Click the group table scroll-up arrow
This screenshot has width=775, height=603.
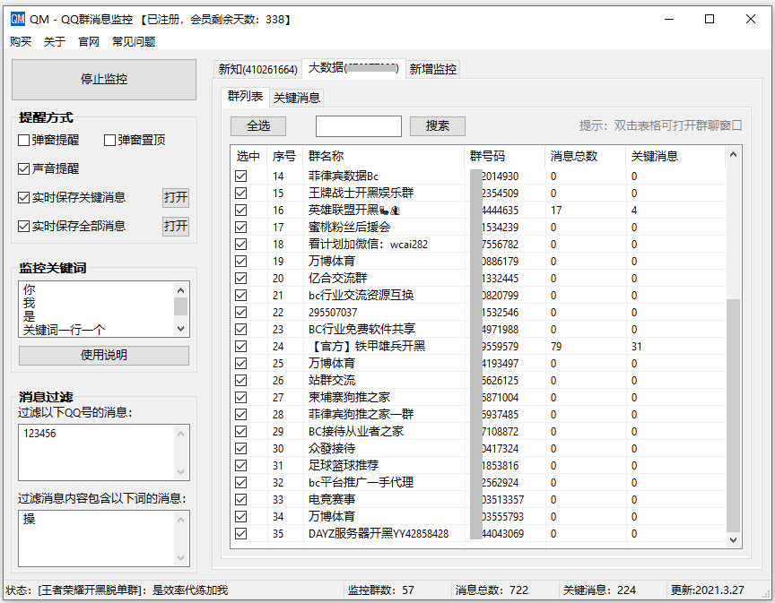734,156
